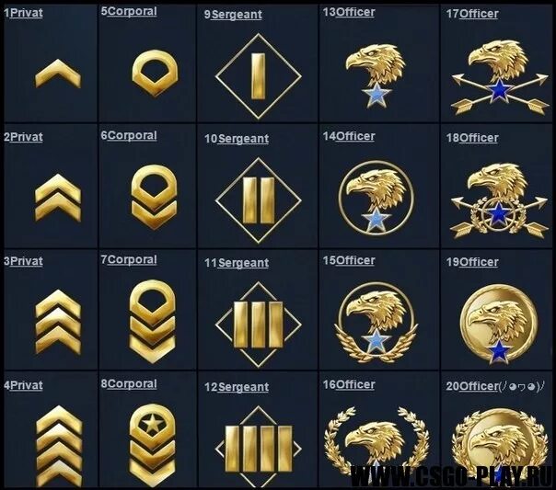Viewport: 556px width, 490px height.
Task: Open the 16 Officer link
Action: pyautogui.click(x=349, y=384)
